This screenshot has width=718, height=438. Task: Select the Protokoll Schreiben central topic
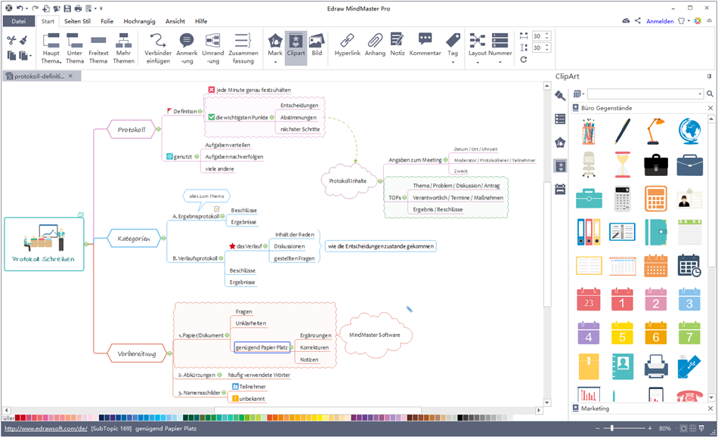tap(44, 244)
